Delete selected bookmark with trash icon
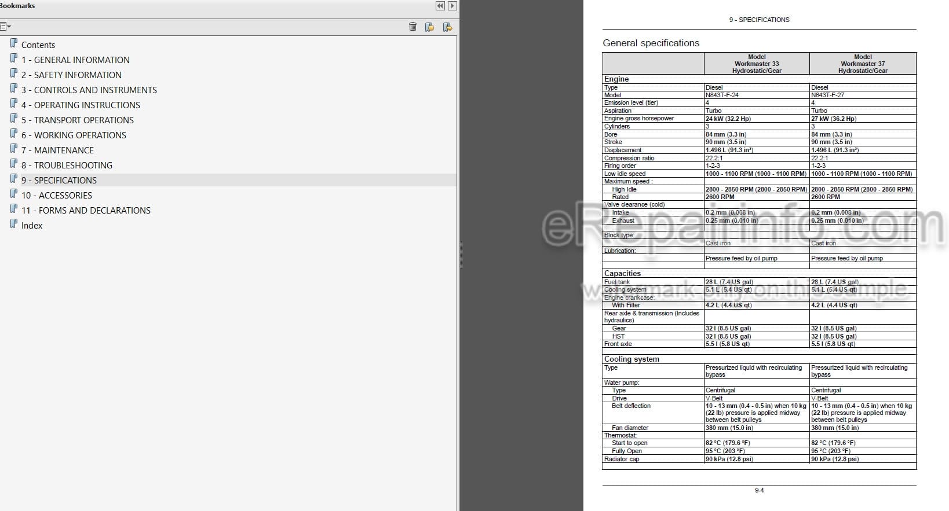 click(413, 27)
